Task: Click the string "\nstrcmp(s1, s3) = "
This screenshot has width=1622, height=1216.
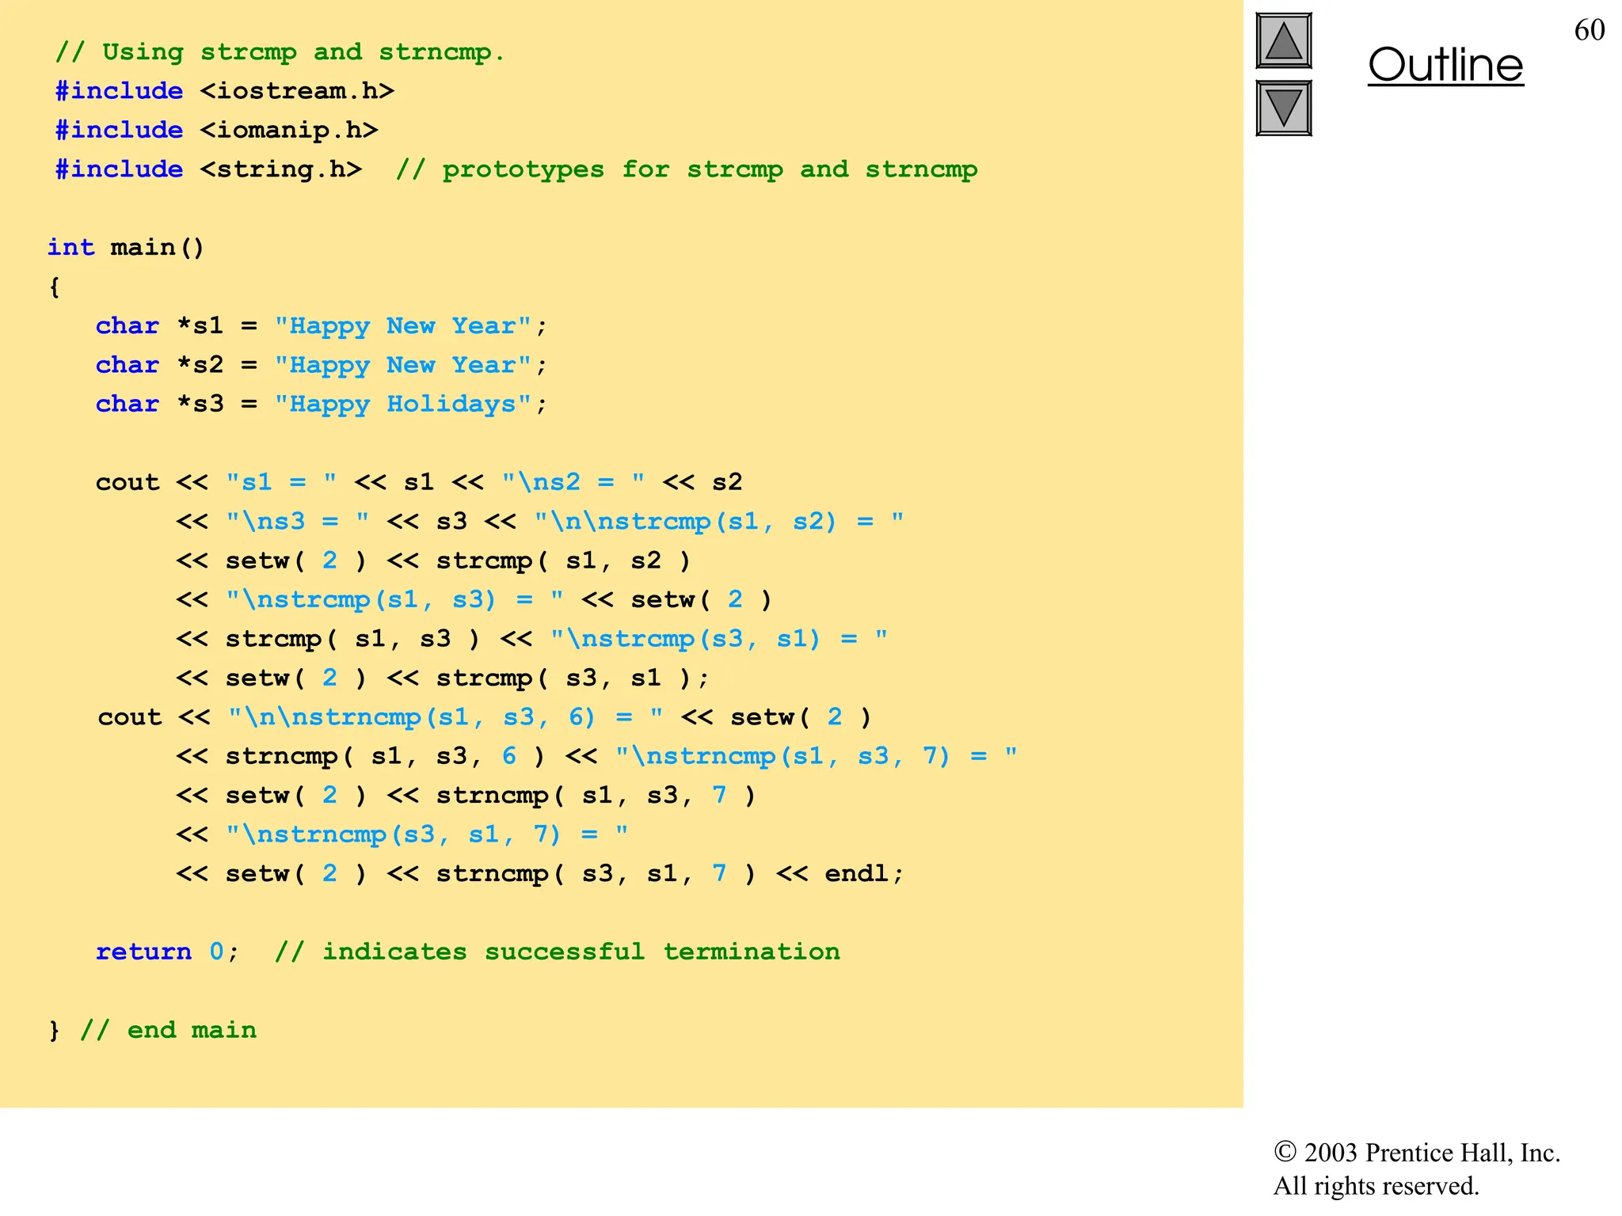Action: point(395,599)
